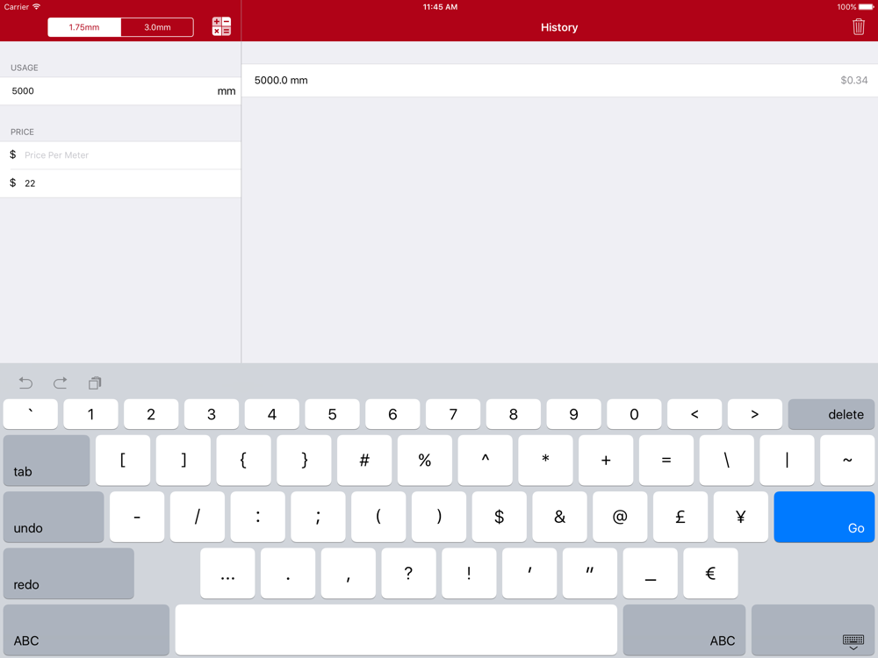The image size is (878, 658).
Task: Tap the semicolon ; key
Action: pyautogui.click(x=318, y=517)
